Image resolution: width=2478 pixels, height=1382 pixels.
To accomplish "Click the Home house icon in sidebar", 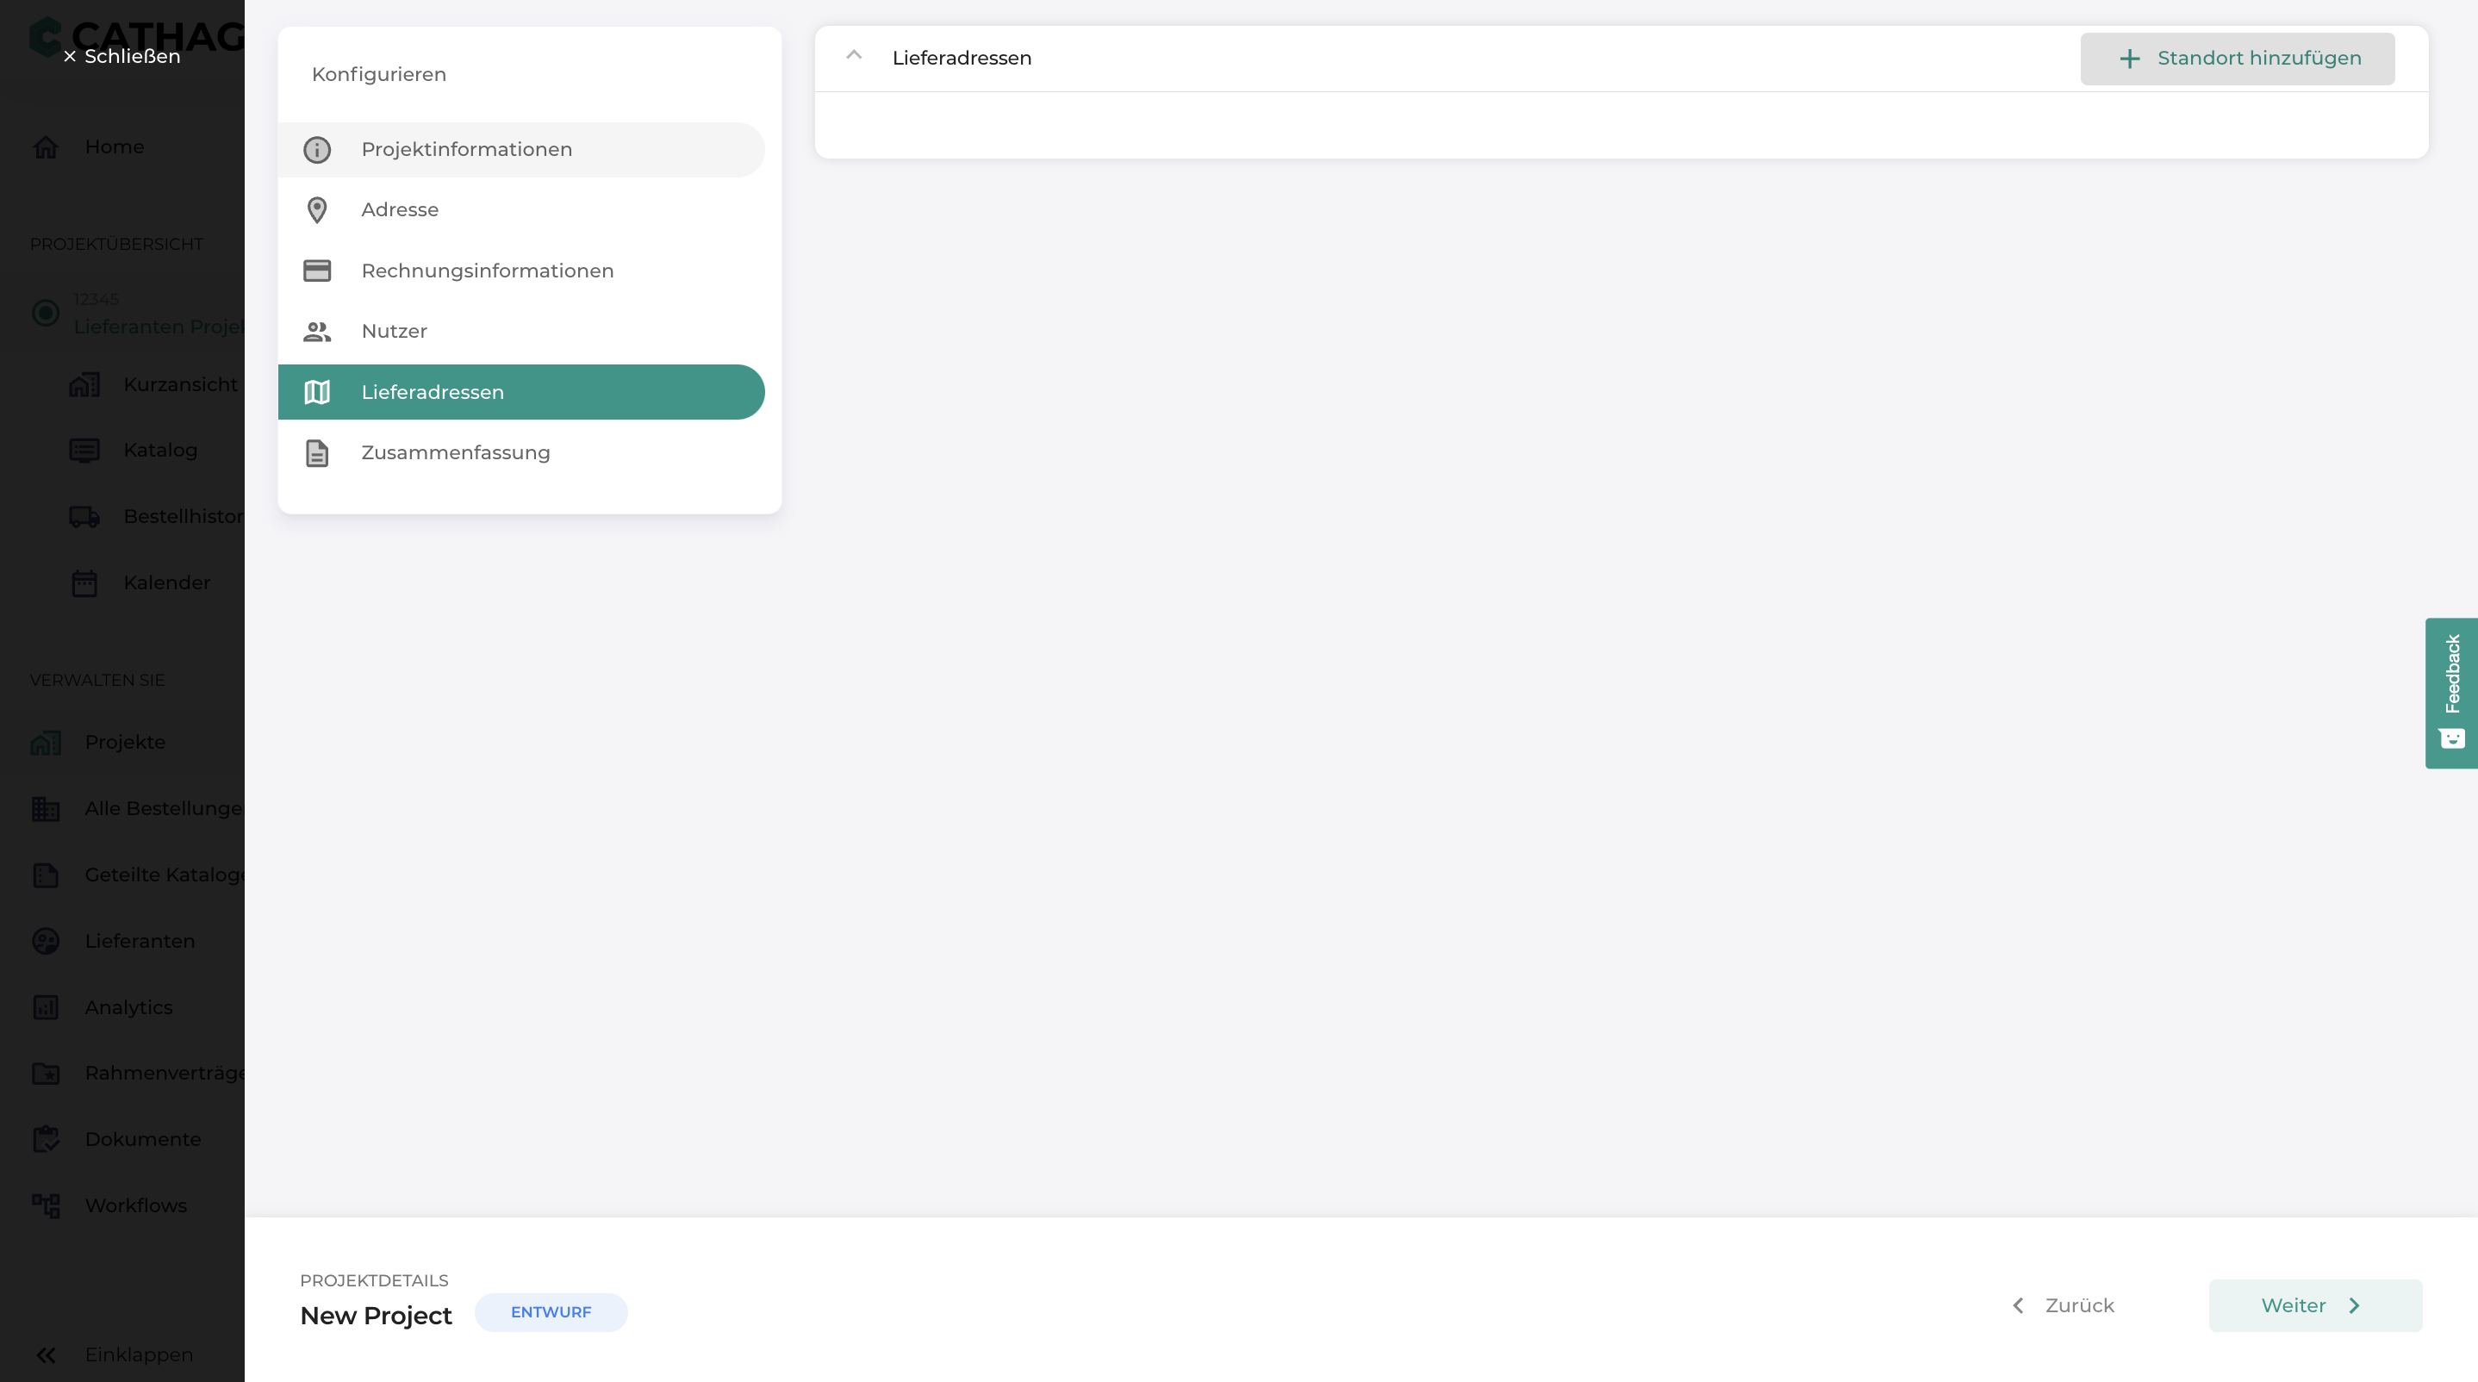I will pos(47,147).
